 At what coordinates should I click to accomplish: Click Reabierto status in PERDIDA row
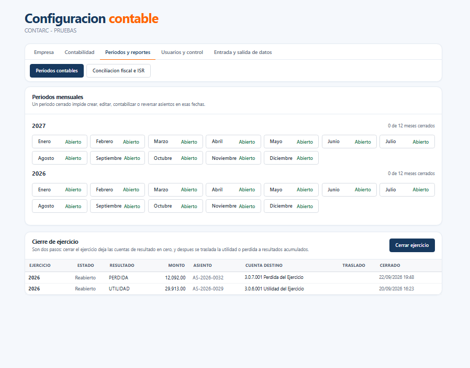[x=85, y=278]
